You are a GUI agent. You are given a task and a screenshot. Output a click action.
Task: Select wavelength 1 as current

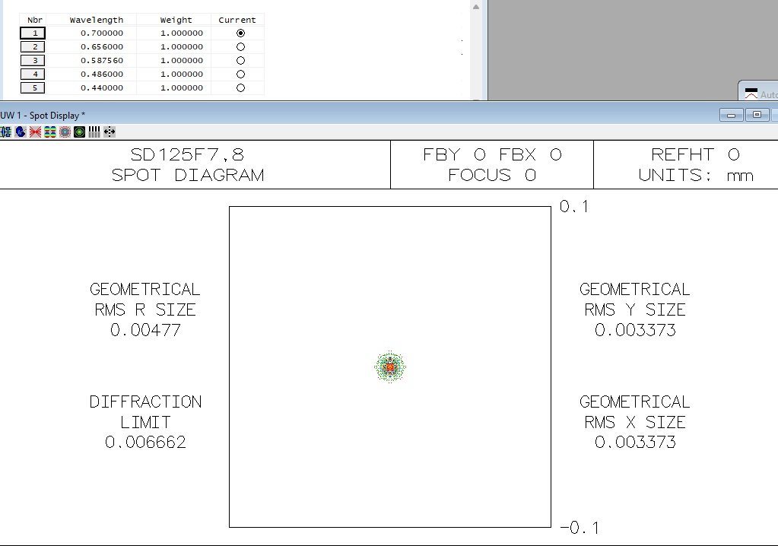[240, 33]
